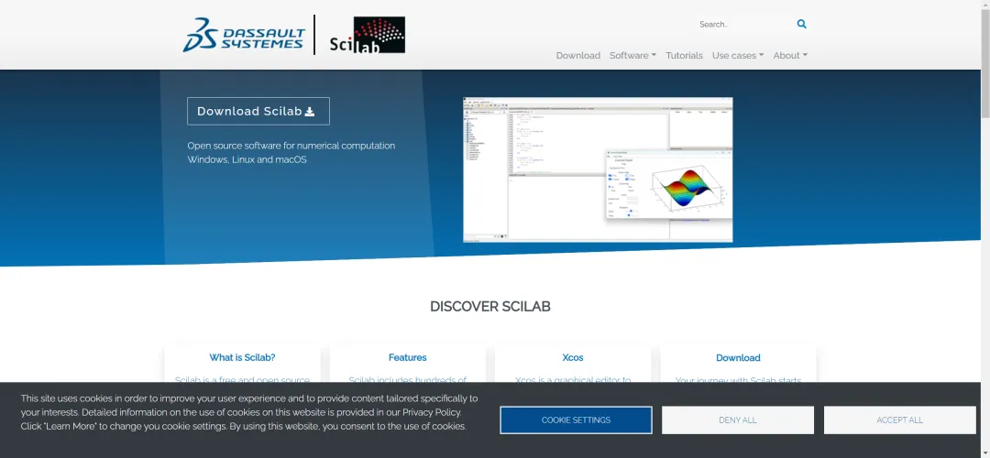The height and width of the screenshot is (458, 990).
Task: Click the page vertical scrollbar
Action: pyautogui.click(x=984, y=63)
